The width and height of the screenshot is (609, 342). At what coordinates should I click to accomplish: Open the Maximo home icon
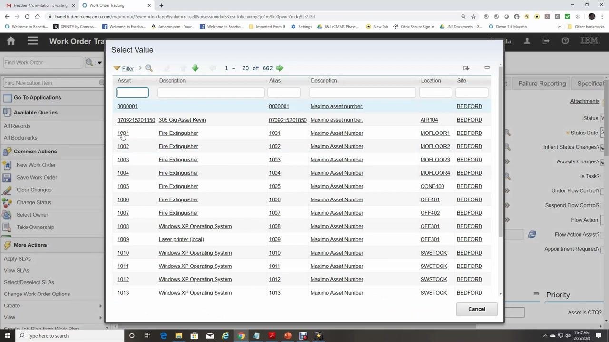11,41
